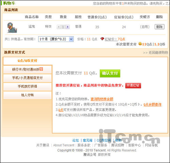Click the green 确认支付 button
The image size is (170, 163).
pos(110,73)
